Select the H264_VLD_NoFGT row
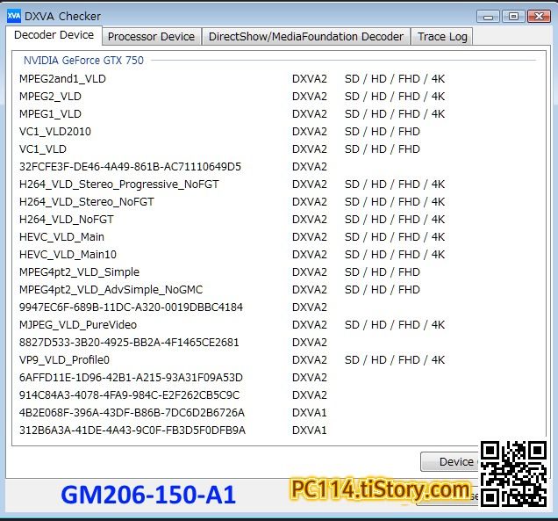 (x=232, y=220)
